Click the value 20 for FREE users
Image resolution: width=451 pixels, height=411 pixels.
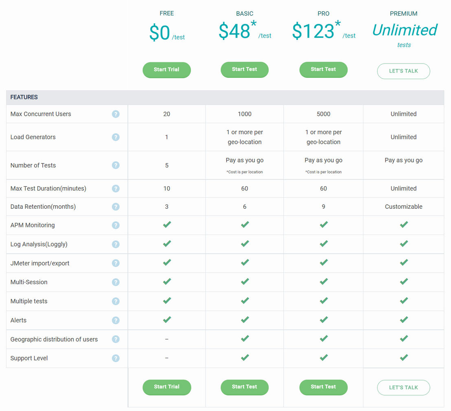167,114
